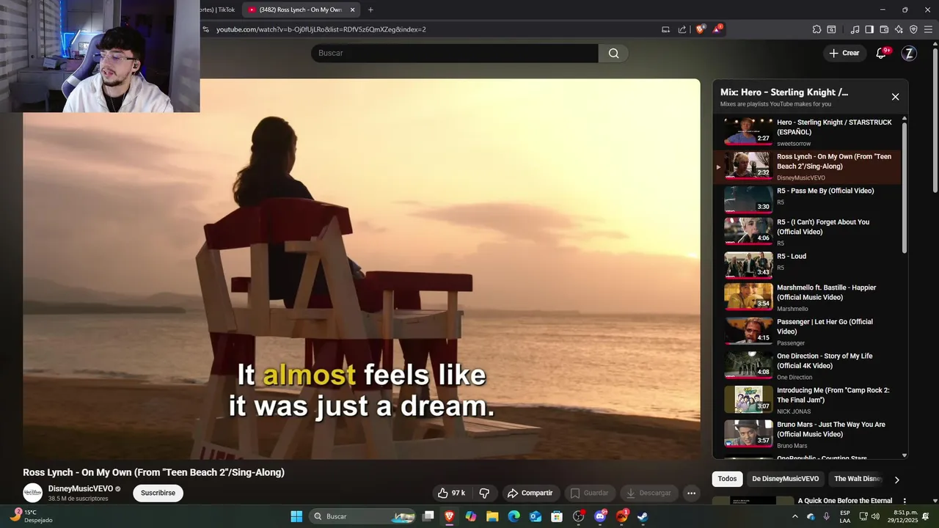The image size is (939, 528).
Task: Open Brave Wallet icon
Action: coord(884,29)
